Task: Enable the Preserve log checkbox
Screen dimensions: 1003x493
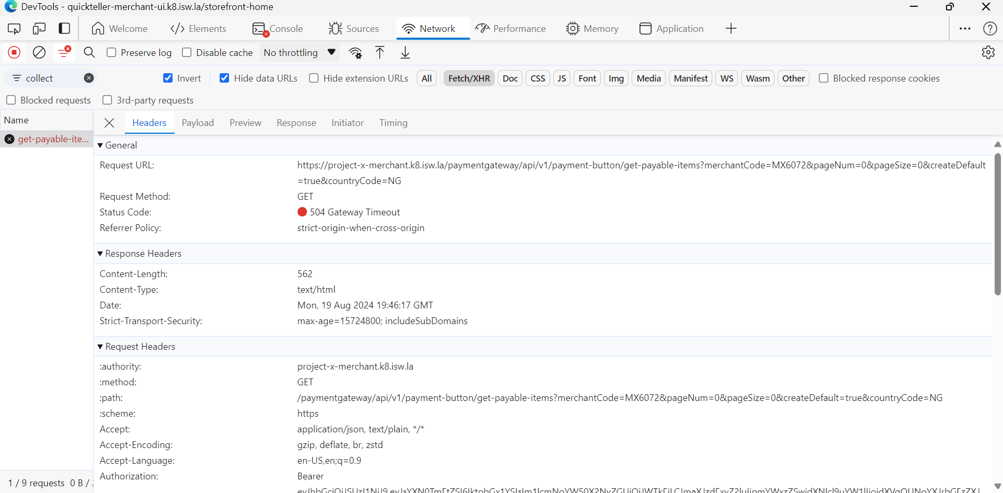Action: click(x=111, y=52)
